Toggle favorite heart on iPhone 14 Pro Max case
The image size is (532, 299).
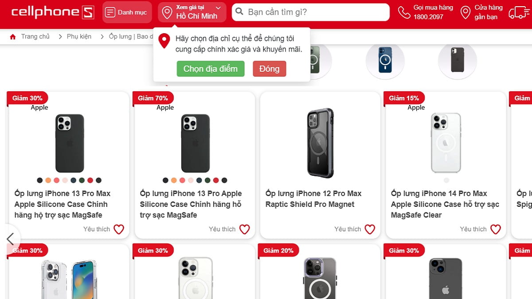click(496, 229)
